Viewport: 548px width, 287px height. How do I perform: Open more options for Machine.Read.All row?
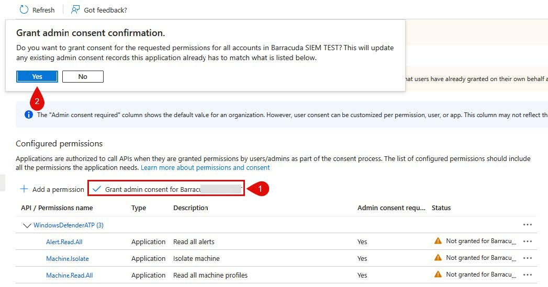[528, 274]
